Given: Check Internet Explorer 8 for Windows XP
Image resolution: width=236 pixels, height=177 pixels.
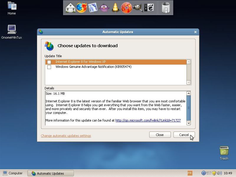Looking at the screenshot, I should tap(49, 62).
